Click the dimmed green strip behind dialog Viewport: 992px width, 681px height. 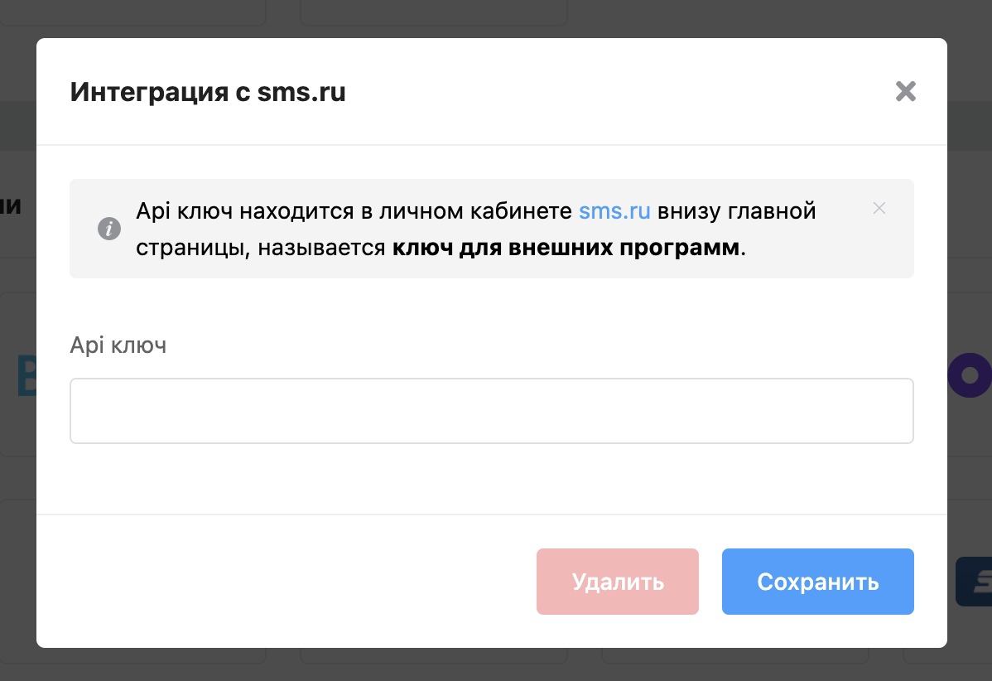(18, 124)
